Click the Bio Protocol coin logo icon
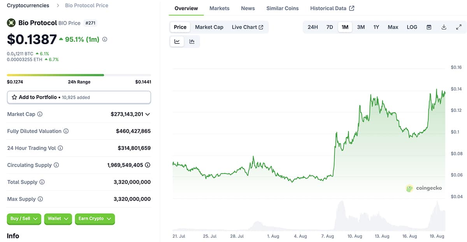The height and width of the screenshot is (242, 467). pyautogui.click(x=11, y=23)
